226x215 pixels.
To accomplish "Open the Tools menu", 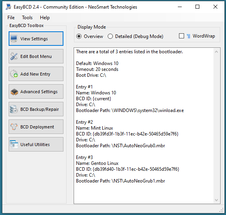I will pyautogui.click(x=27, y=18).
